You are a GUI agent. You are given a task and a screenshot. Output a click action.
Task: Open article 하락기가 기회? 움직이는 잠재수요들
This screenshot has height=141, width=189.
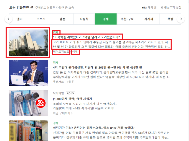(x=94, y=128)
